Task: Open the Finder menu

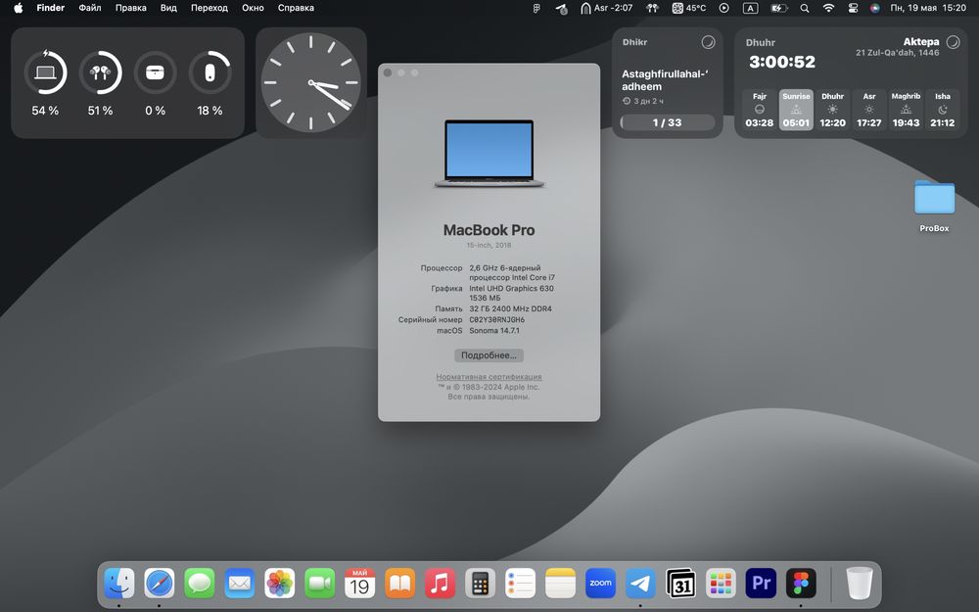Action: point(51,8)
